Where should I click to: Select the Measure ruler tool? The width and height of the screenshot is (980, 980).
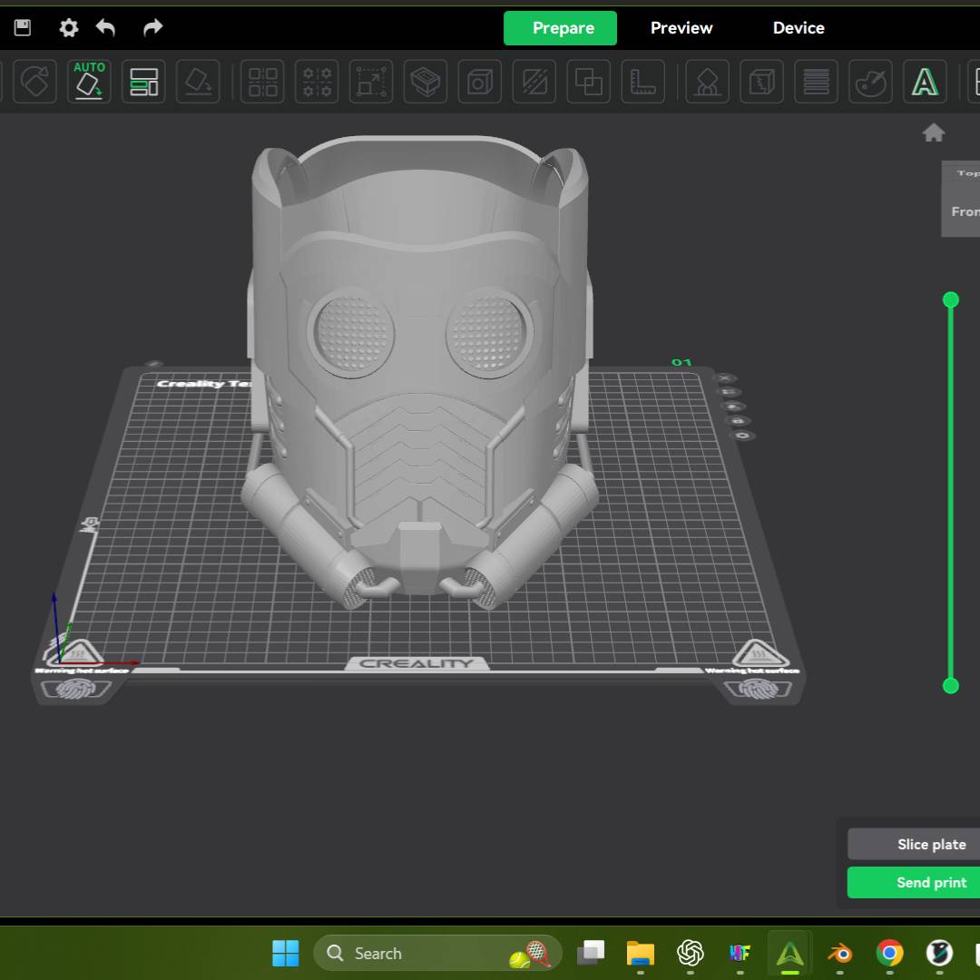click(x=643, y=82)
